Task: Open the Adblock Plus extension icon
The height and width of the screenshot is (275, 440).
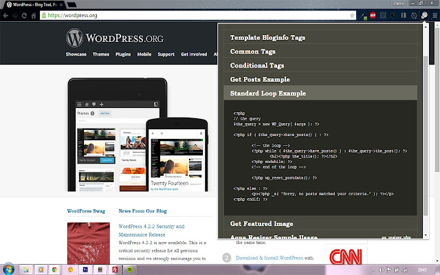Action: point(373,15)
